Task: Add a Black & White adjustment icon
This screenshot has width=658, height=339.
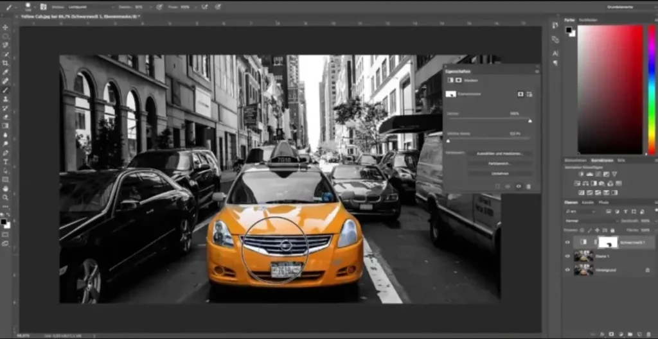Action: point(594,184)
